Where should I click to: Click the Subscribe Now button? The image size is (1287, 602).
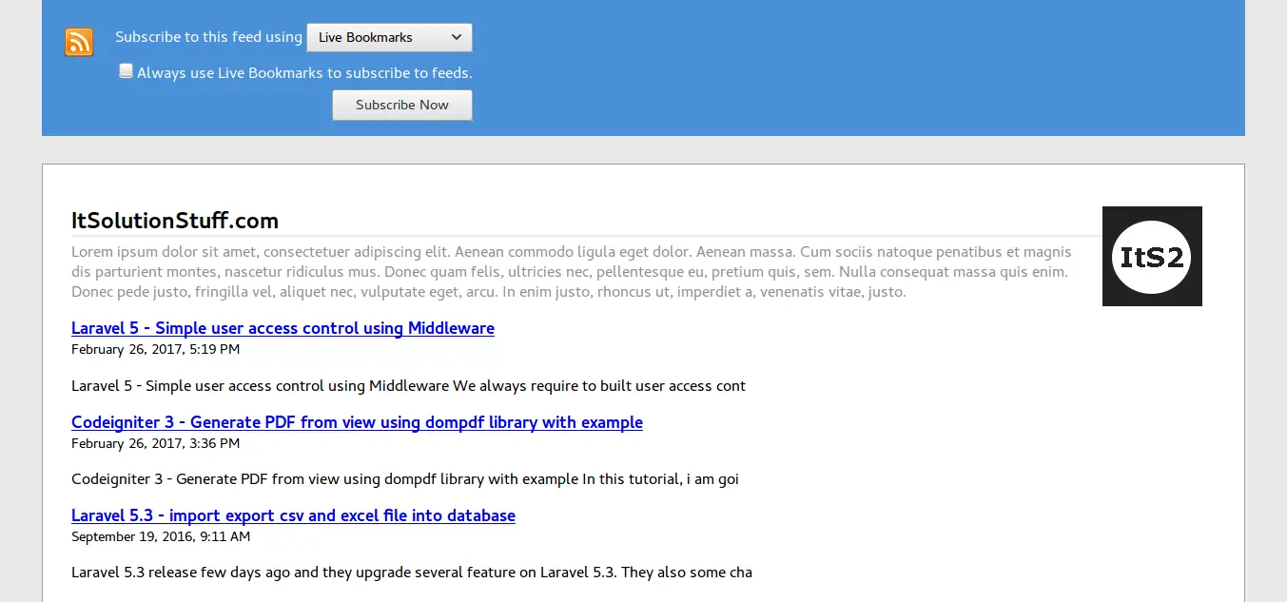click(x=402, y=105)
